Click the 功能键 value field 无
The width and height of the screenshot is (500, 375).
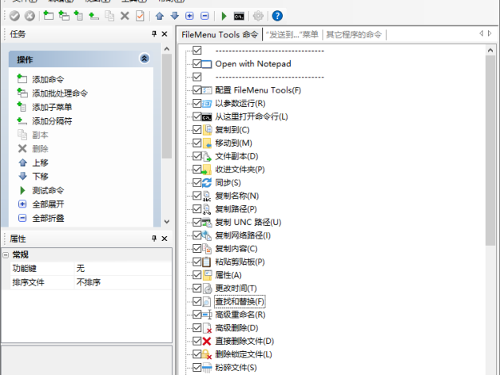[123, 269]
